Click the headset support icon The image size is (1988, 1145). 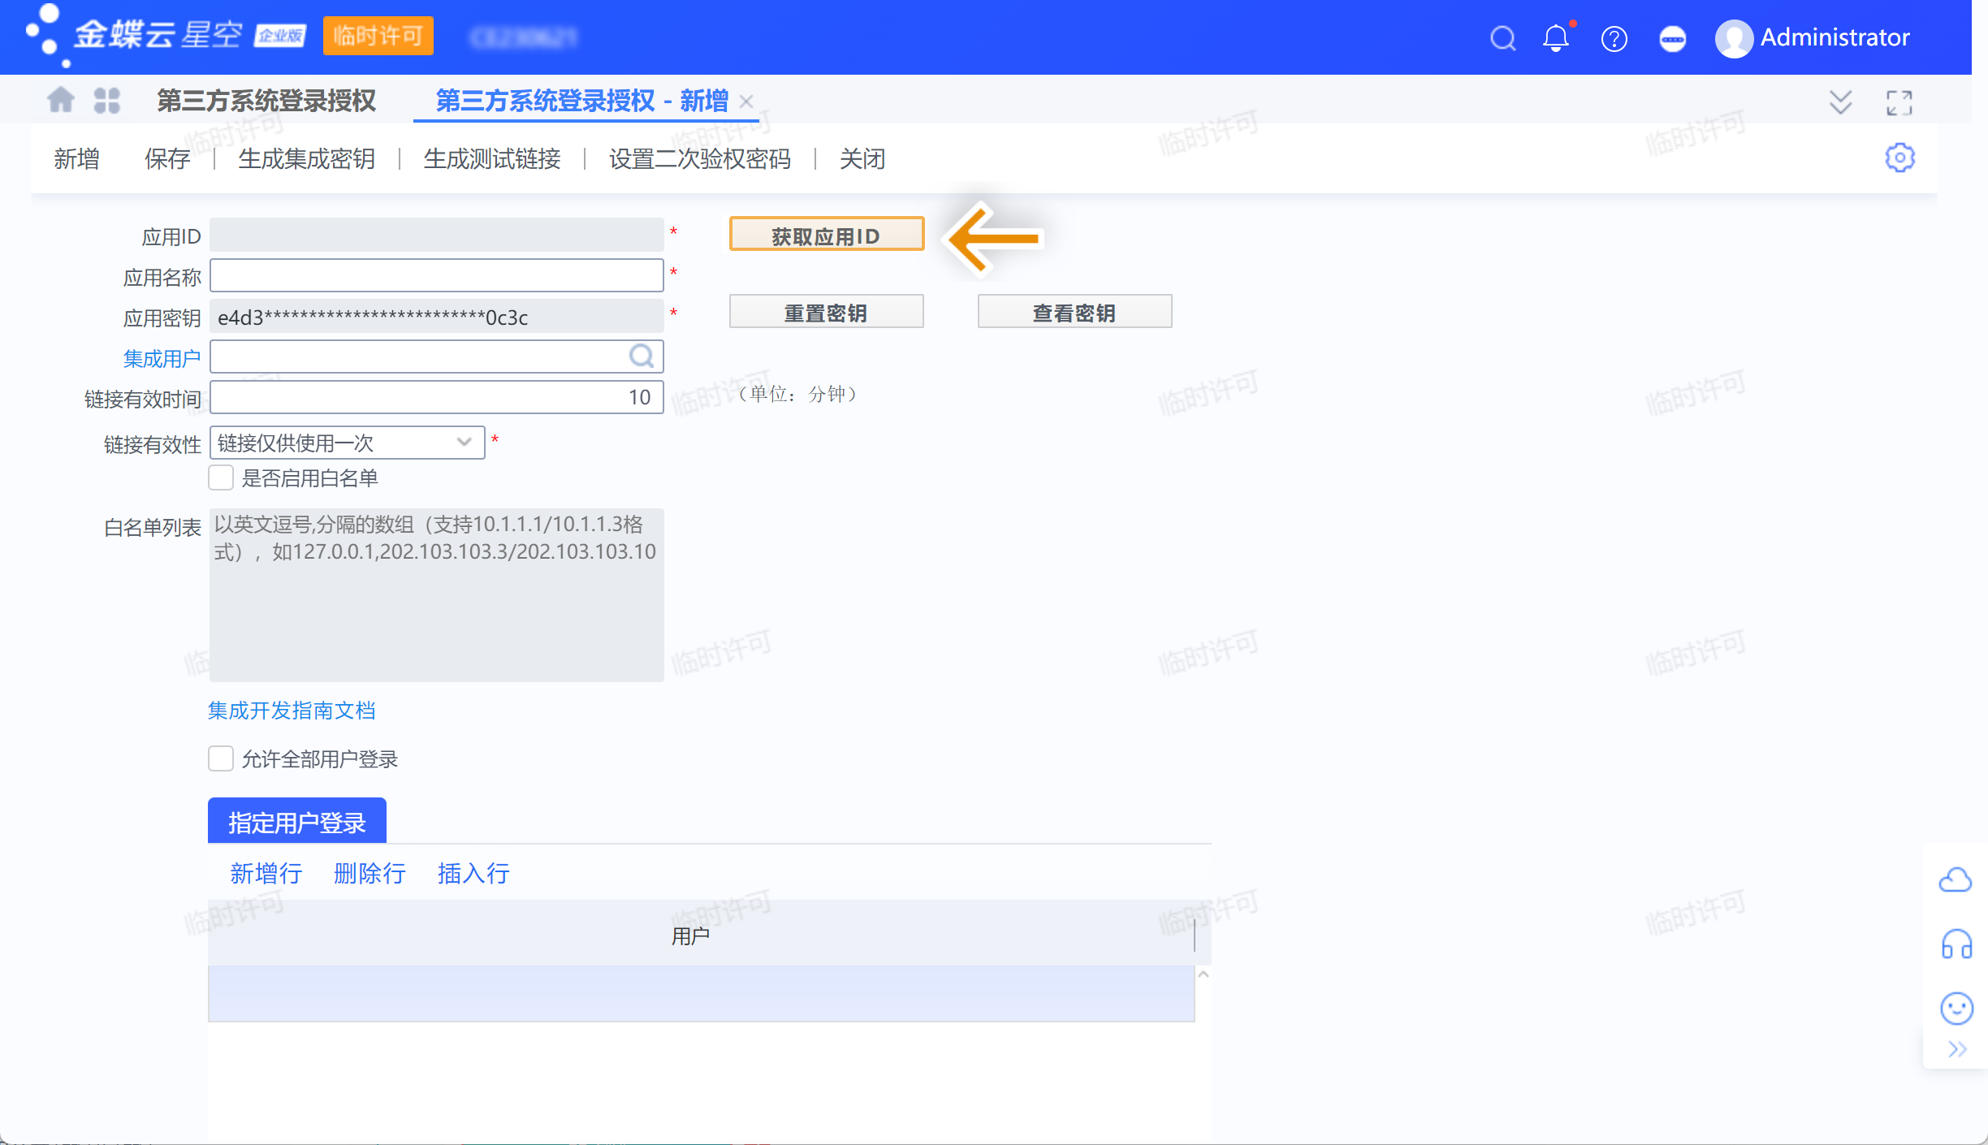click(1956, 944)
